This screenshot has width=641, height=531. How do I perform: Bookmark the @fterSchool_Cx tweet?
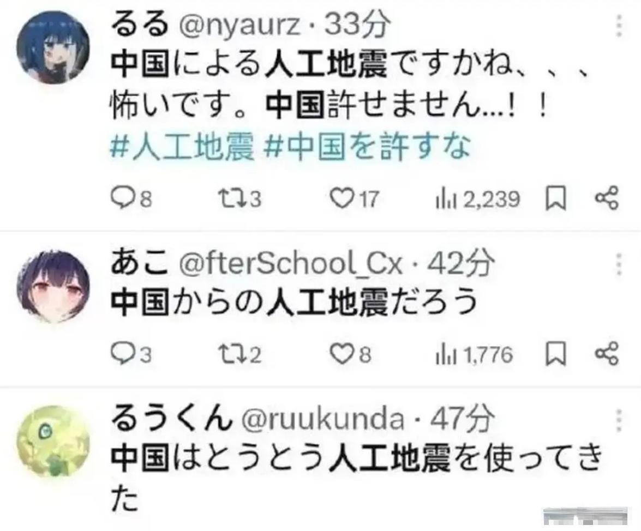pos(556,354)
